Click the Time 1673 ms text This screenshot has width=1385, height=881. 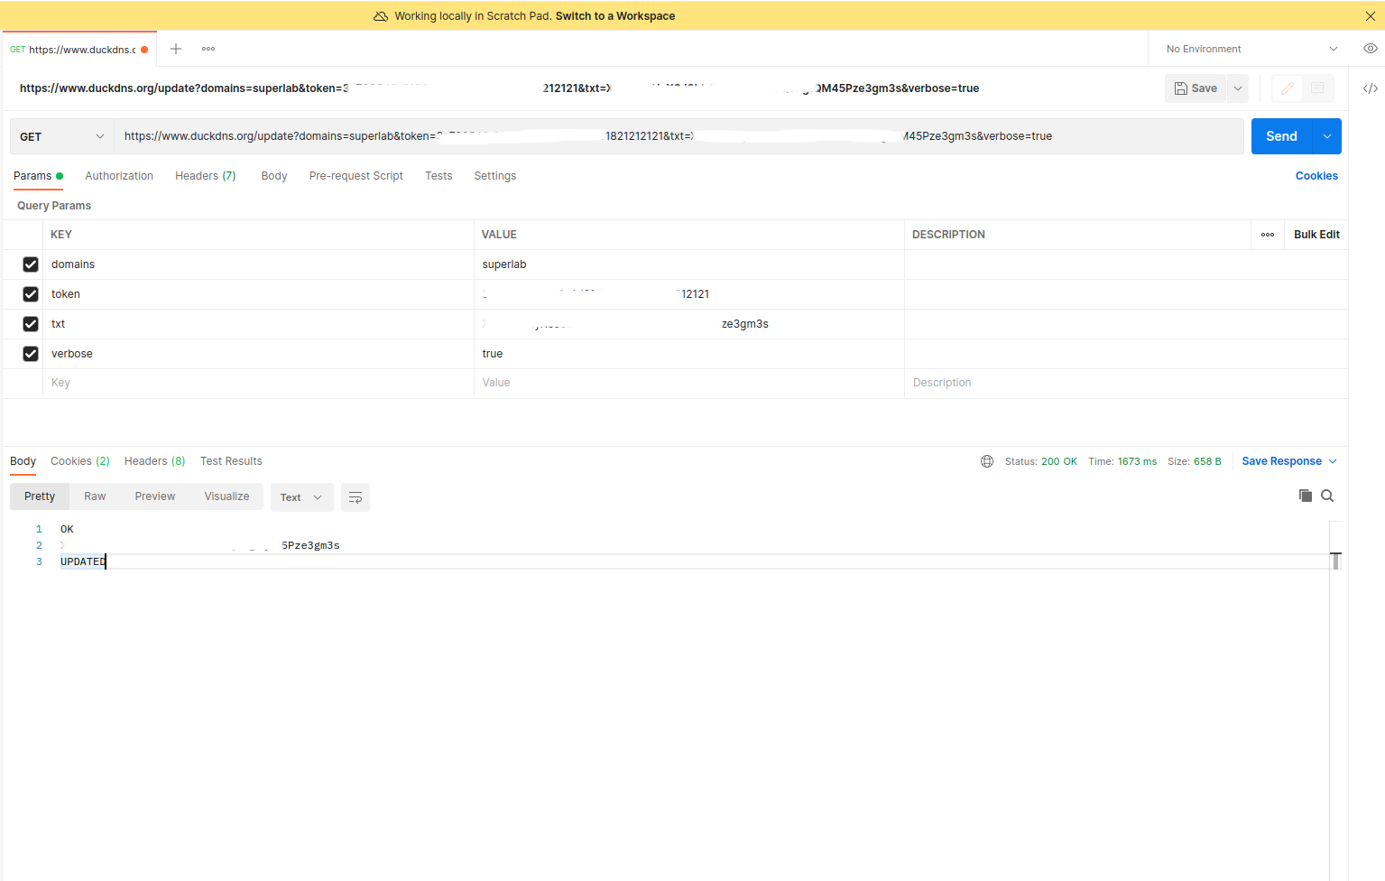click(1122, 461)
